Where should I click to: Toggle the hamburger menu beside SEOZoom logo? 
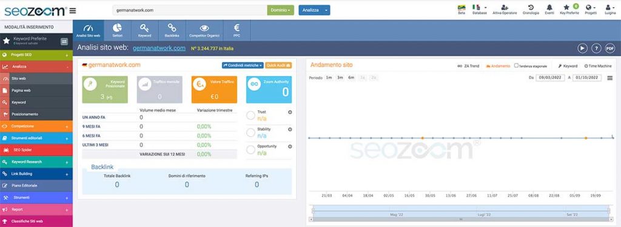pos(73,11)
